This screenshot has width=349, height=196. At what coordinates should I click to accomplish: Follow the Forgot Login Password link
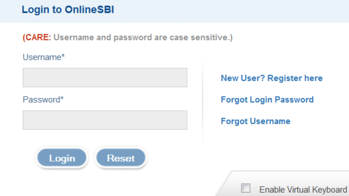pos(267,100)
